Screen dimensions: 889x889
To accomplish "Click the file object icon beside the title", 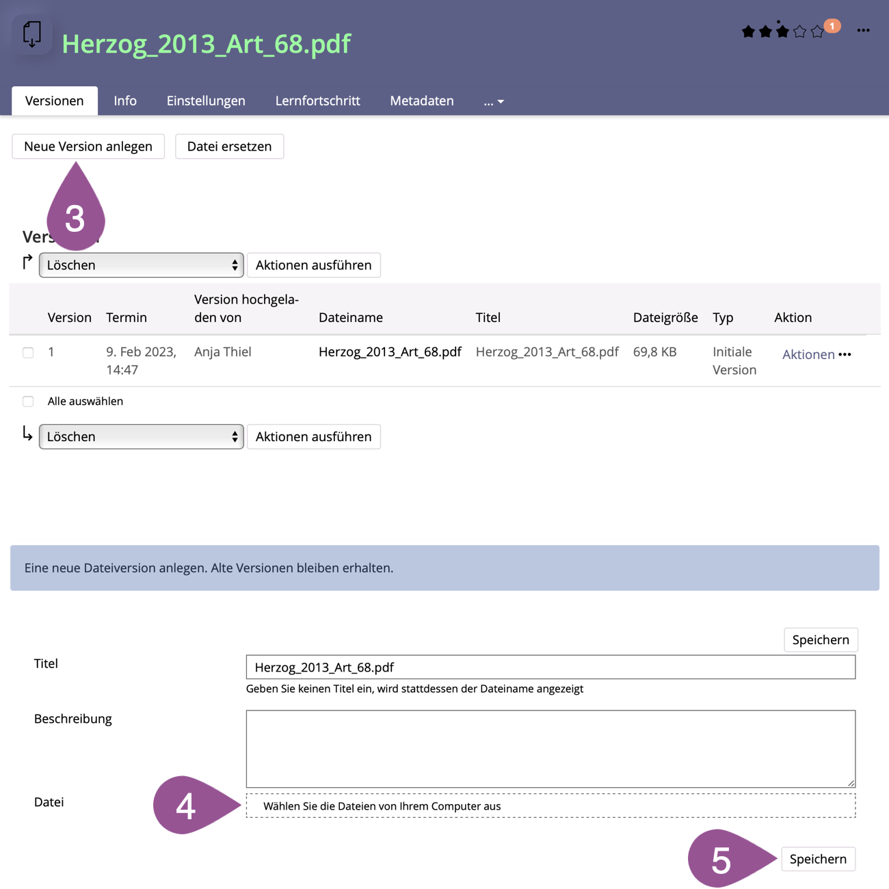I will 31,34.
